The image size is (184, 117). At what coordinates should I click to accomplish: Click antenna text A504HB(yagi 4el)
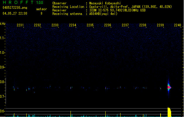coord(103,14)
